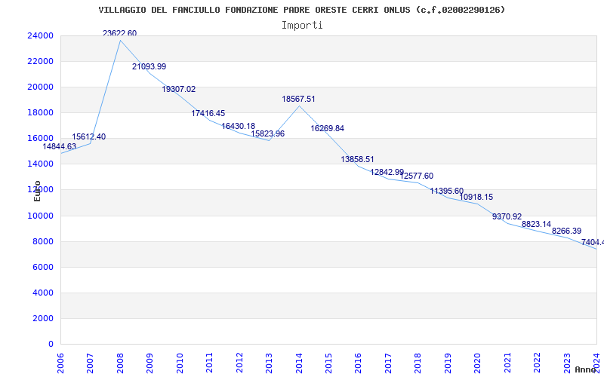
Task: Click y-axis tick label 8000
Action: pos(43,241)
